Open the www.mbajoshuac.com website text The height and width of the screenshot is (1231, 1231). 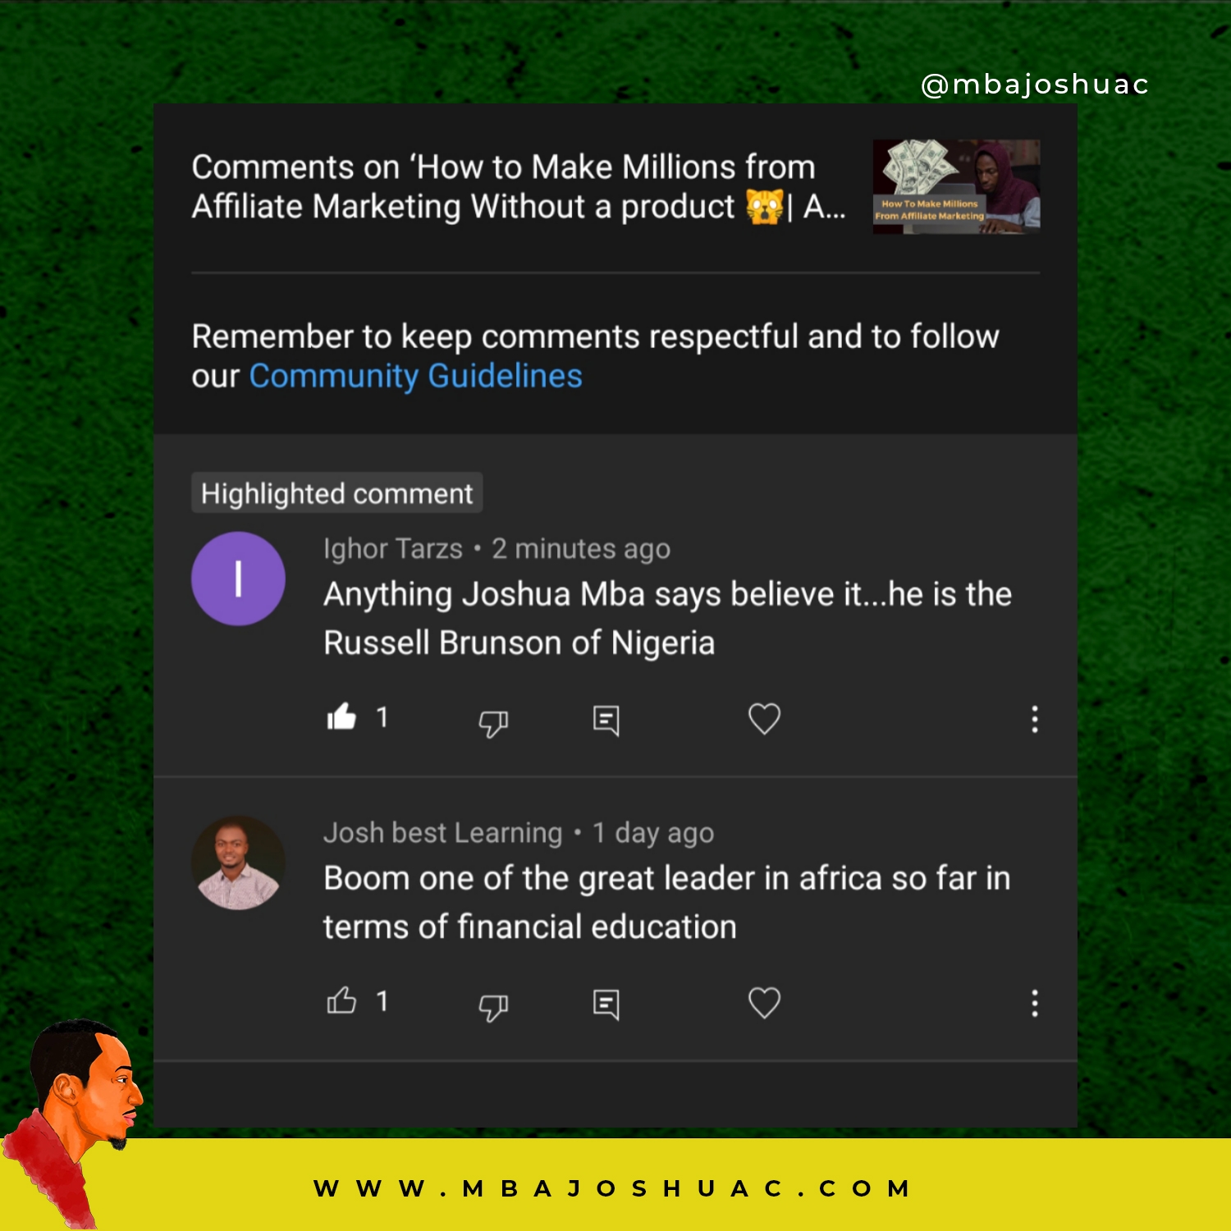point(612,1188)
